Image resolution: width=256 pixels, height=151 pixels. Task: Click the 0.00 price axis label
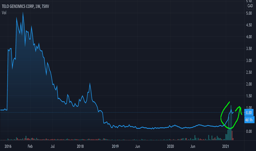pos(249,132)
